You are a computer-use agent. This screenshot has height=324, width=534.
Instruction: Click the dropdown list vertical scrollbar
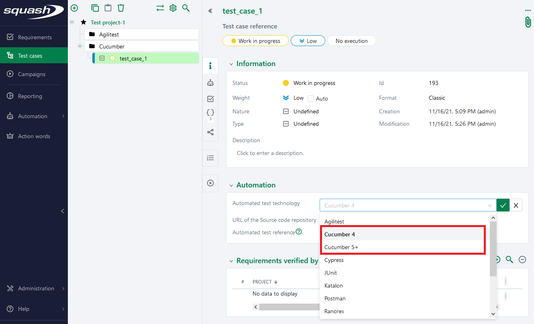pyautogui.click(x=493, y=248)
